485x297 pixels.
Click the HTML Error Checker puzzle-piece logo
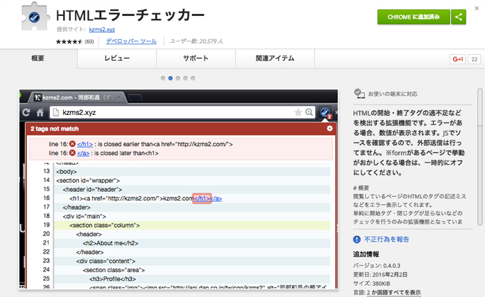35,17
